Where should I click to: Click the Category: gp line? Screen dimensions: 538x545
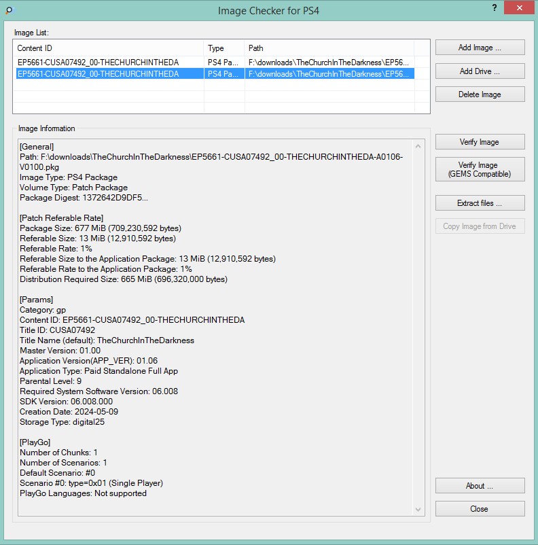[x=43, y=310]
